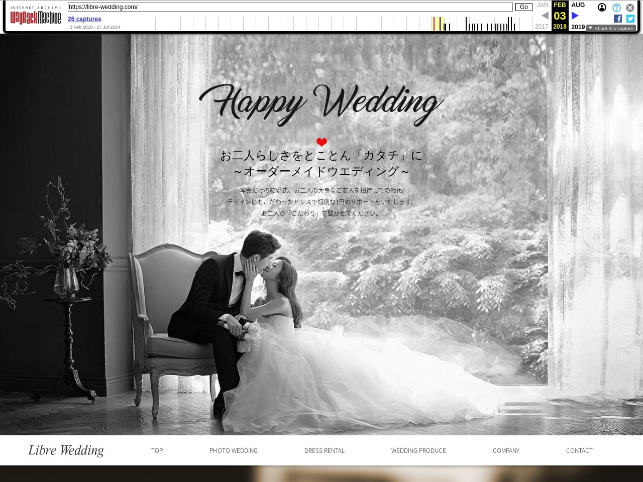
Task: Select the 2017 year label
Action: pos(542,27)
